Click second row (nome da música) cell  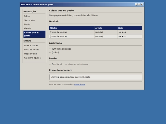pyautogui.click(x=72, y=36)
